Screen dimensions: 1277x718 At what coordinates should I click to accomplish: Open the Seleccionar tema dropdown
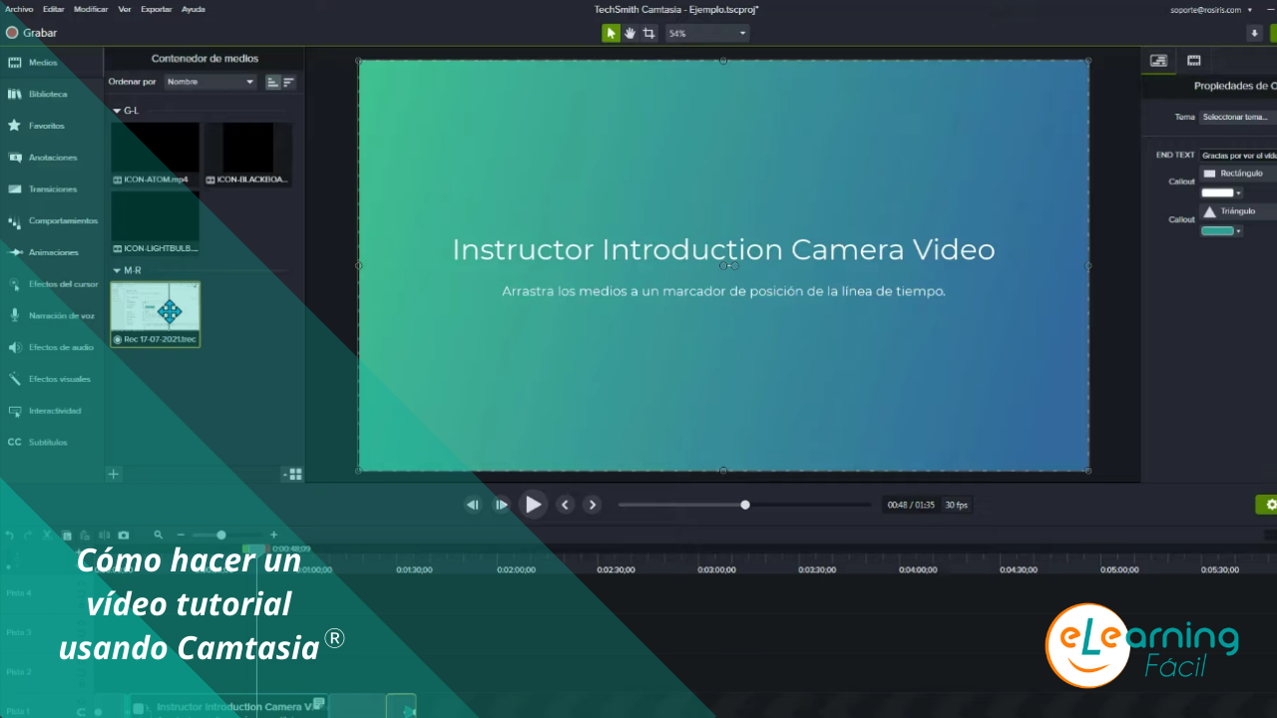click(x=1235, y=116)
